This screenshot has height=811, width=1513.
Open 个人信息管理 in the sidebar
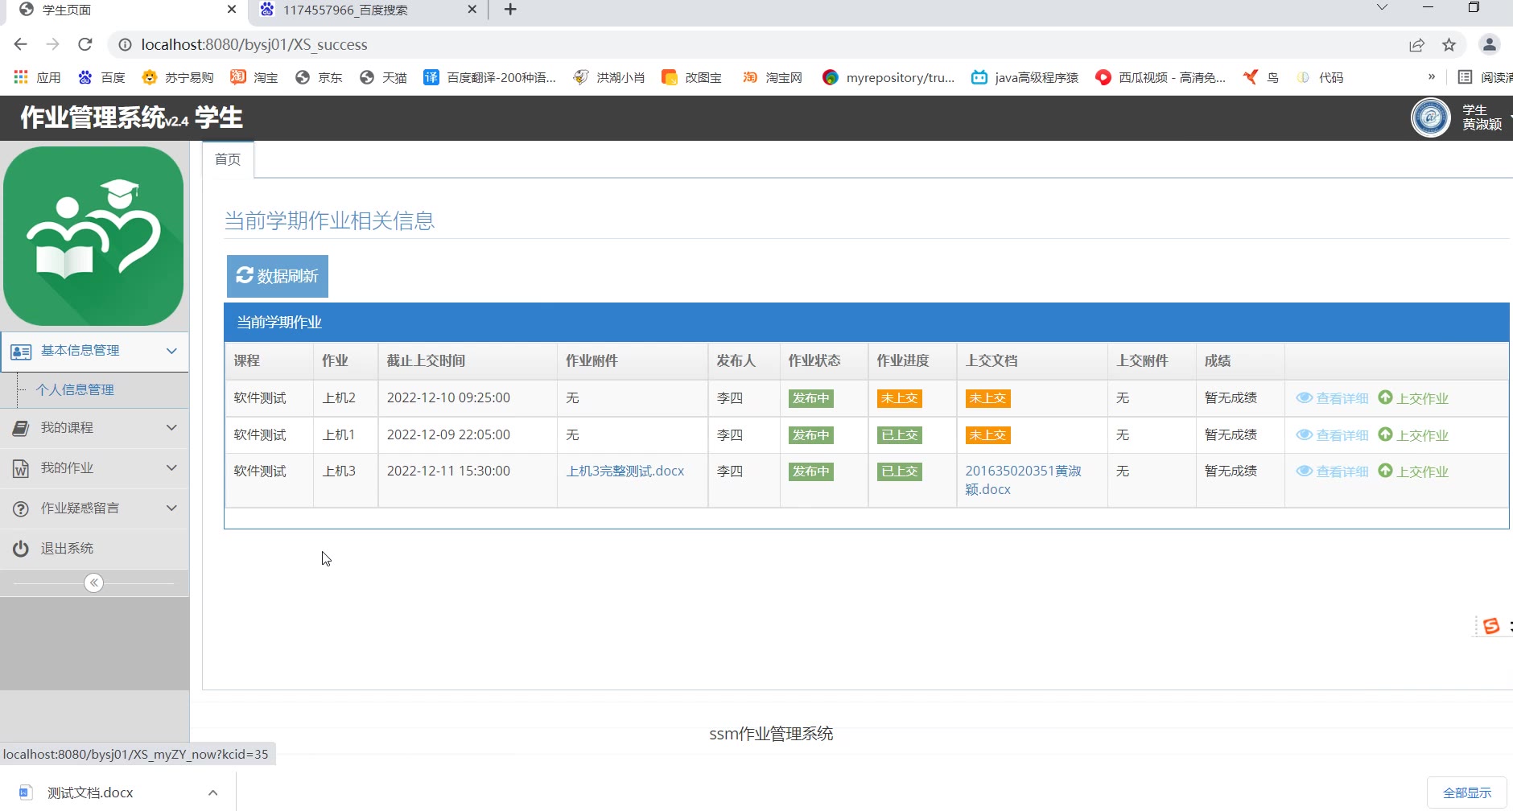point(75,390)
